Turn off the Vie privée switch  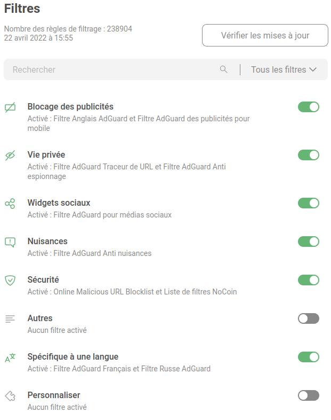coord(309,155)
